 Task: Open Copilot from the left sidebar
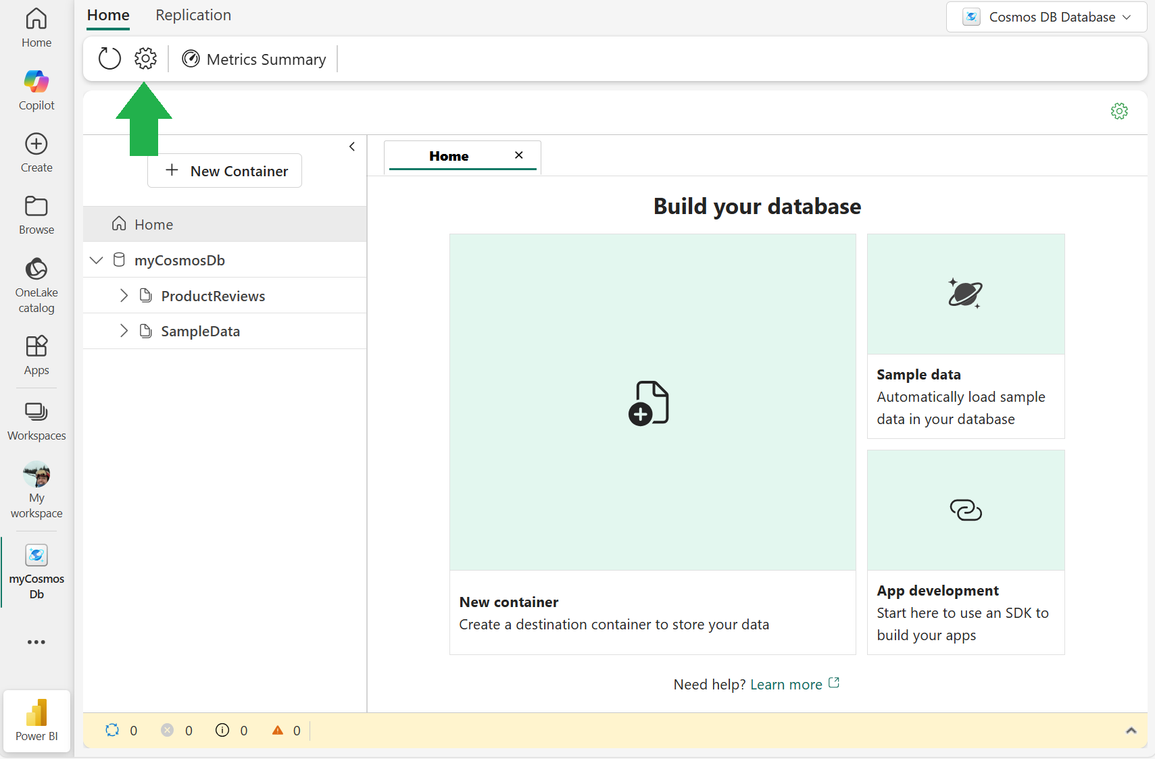36,90
